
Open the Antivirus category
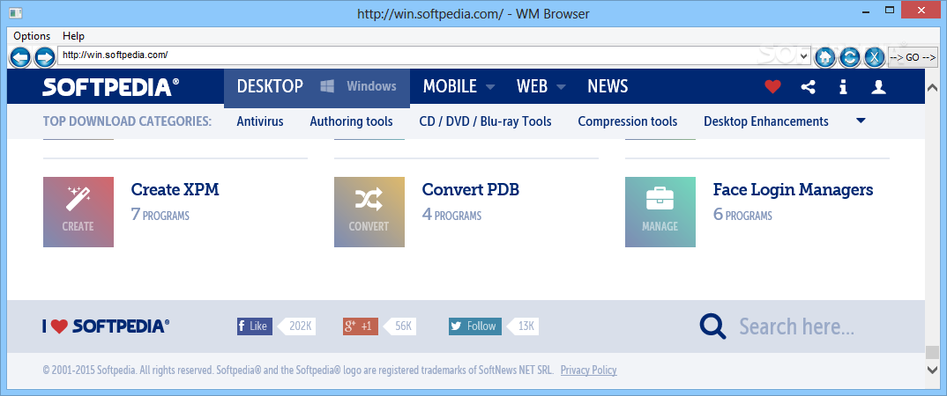pos(260,121)
